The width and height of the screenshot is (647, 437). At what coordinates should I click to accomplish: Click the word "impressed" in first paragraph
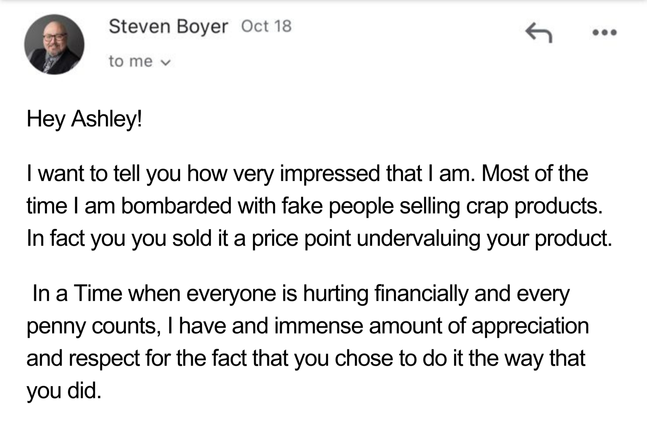coord(330,174)
